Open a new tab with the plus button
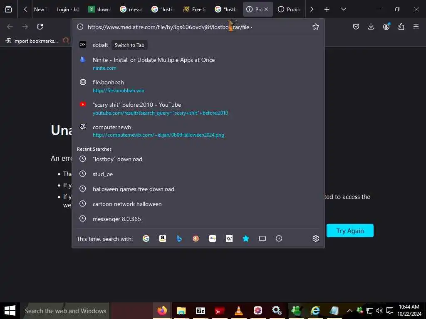Viewport: 426px width, 319px height. tap(327, 10)
